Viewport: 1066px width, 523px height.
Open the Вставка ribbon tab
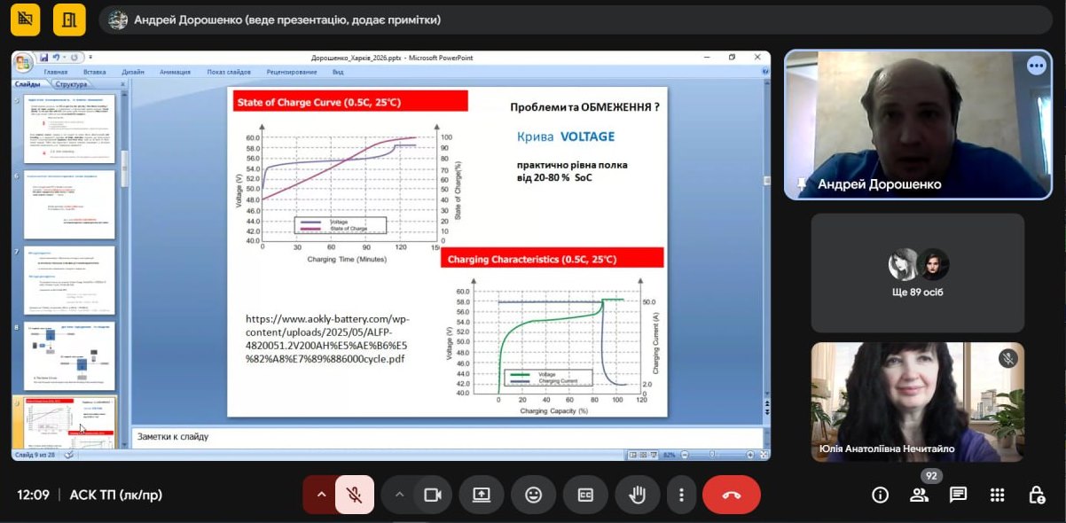(x=94, y=72)
